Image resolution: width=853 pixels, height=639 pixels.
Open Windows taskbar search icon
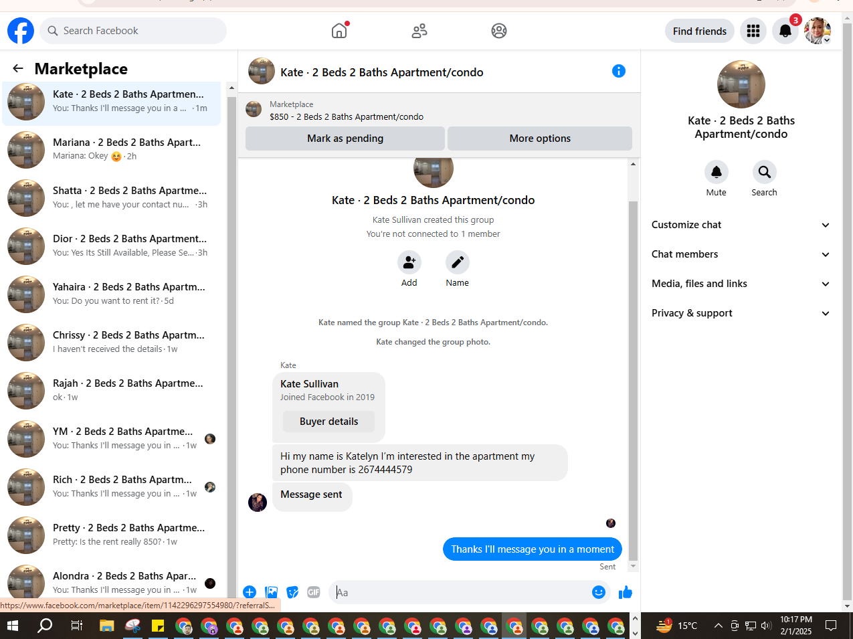coord(45,626)
